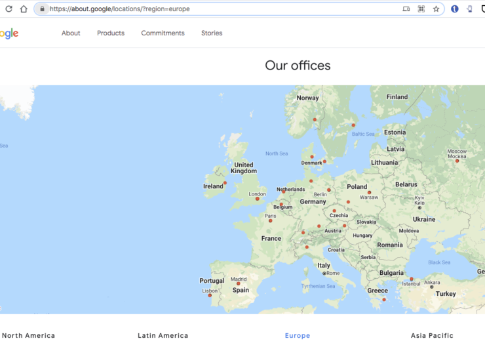
Task: Select the Lisbon office marker
Action: [210, 295]
